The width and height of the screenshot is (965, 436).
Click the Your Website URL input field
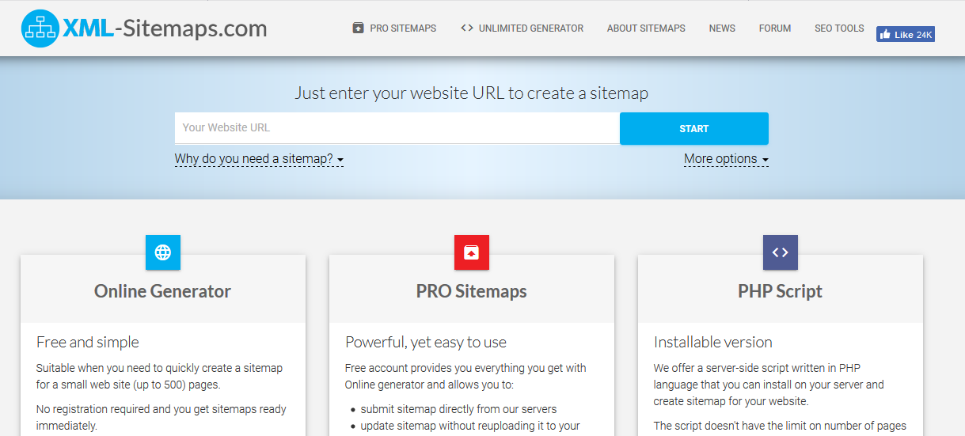(x=397, y=128)
